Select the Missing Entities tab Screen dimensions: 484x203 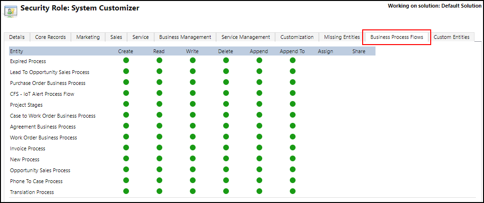[342, 37]
